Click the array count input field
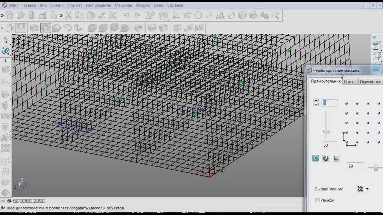Viewport: 383px width, 215px height. click(x=330, y=103)
